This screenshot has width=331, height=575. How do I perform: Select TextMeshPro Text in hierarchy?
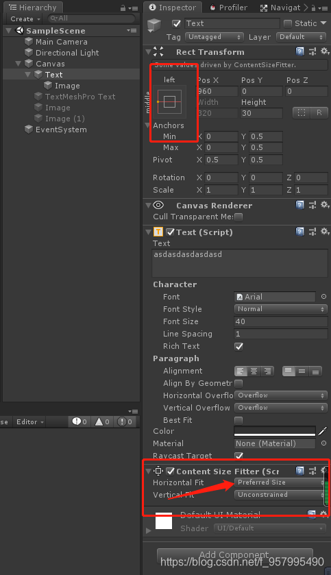tap(80, 97)
